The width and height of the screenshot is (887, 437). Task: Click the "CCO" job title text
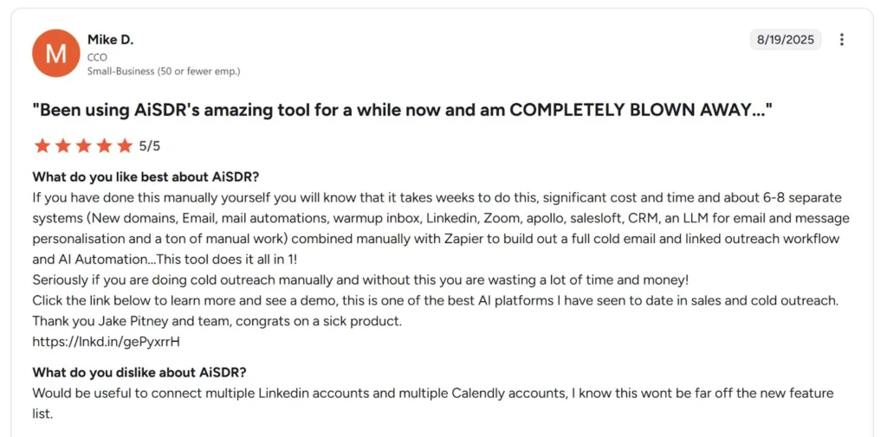97,57
